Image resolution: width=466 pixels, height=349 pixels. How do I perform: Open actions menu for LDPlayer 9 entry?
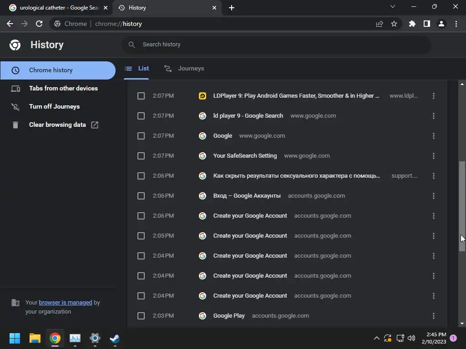coord(434,96)
